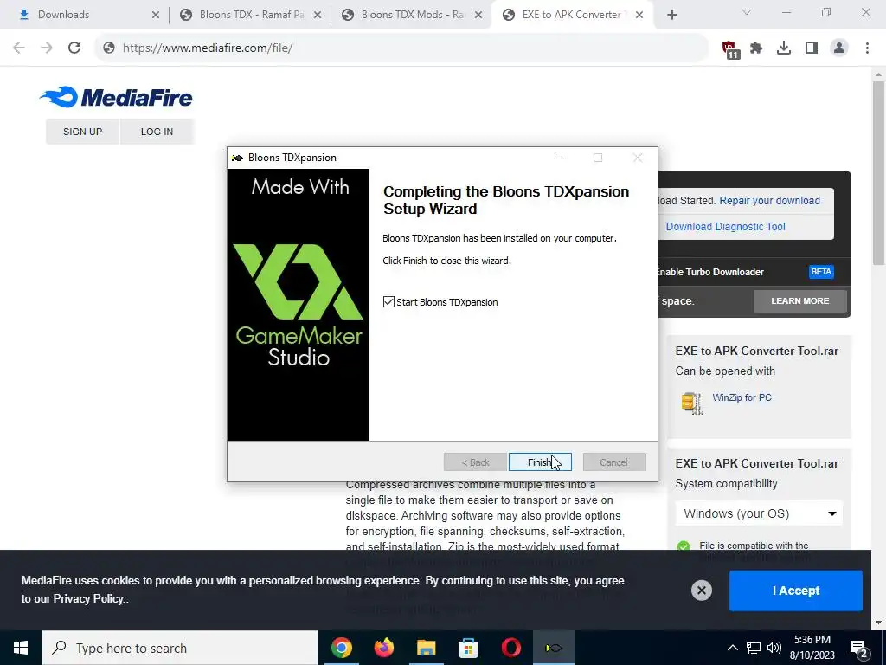Click the Bloons TDXpansion title bar icon

click(237, 158)
